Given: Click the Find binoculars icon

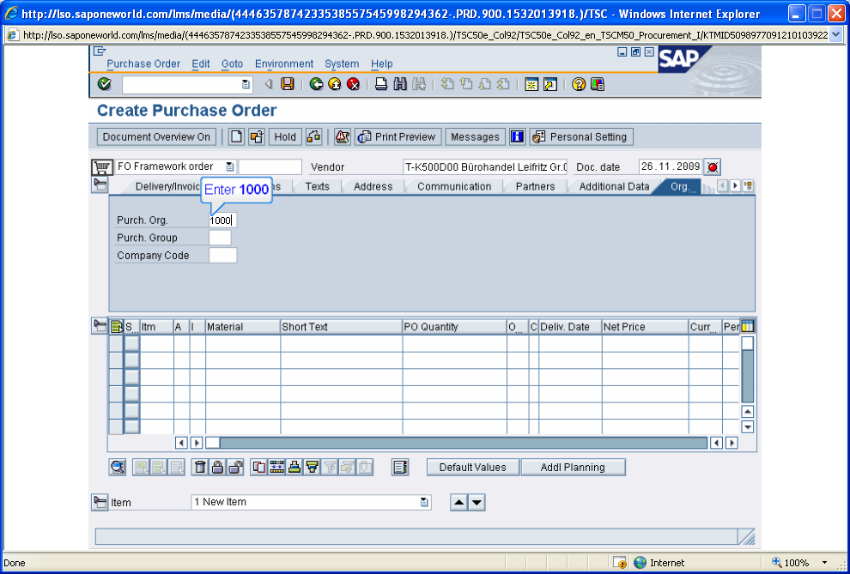Looking at the screenshot, I should tap(400, 84).
